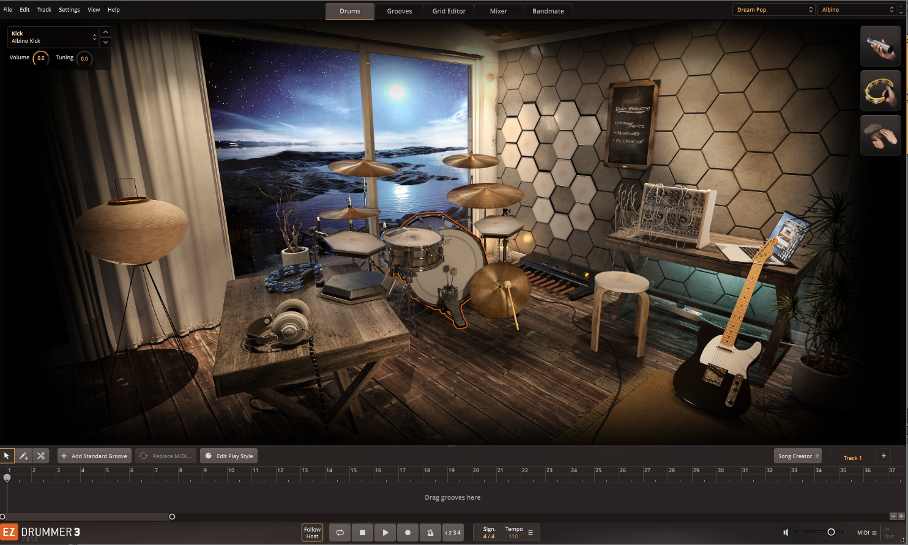Open the Albino preset dropdown

[856, 10]
